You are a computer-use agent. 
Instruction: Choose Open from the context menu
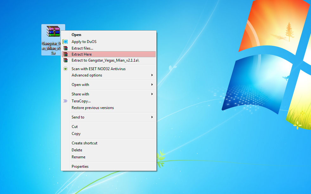coord(108,35)
